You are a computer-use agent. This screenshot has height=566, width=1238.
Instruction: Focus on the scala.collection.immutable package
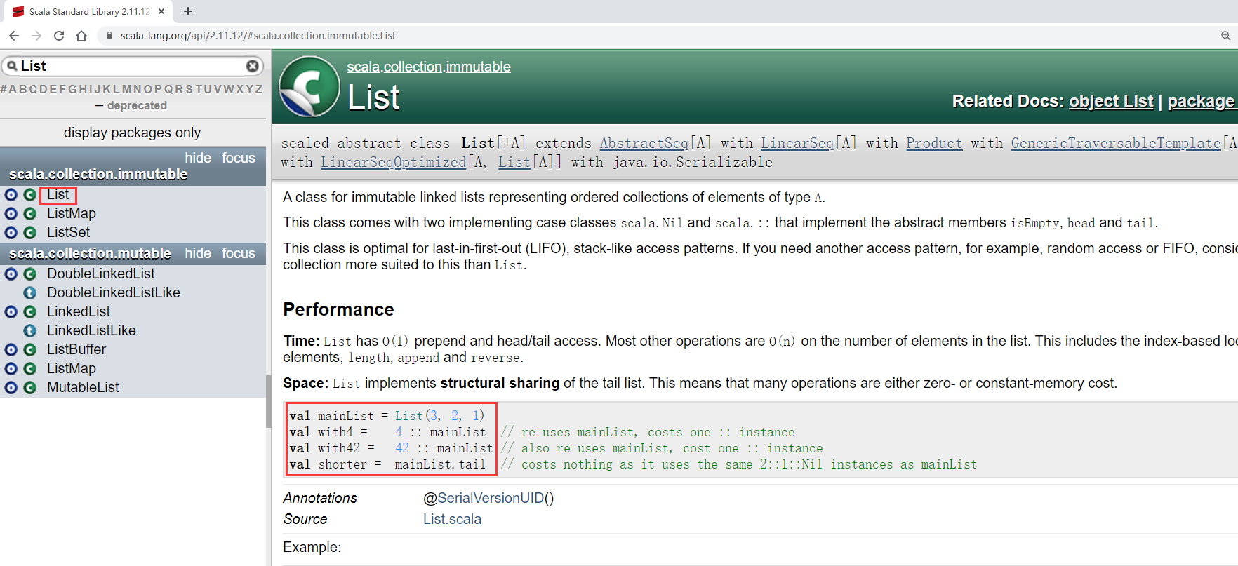[x=239, y=158]
